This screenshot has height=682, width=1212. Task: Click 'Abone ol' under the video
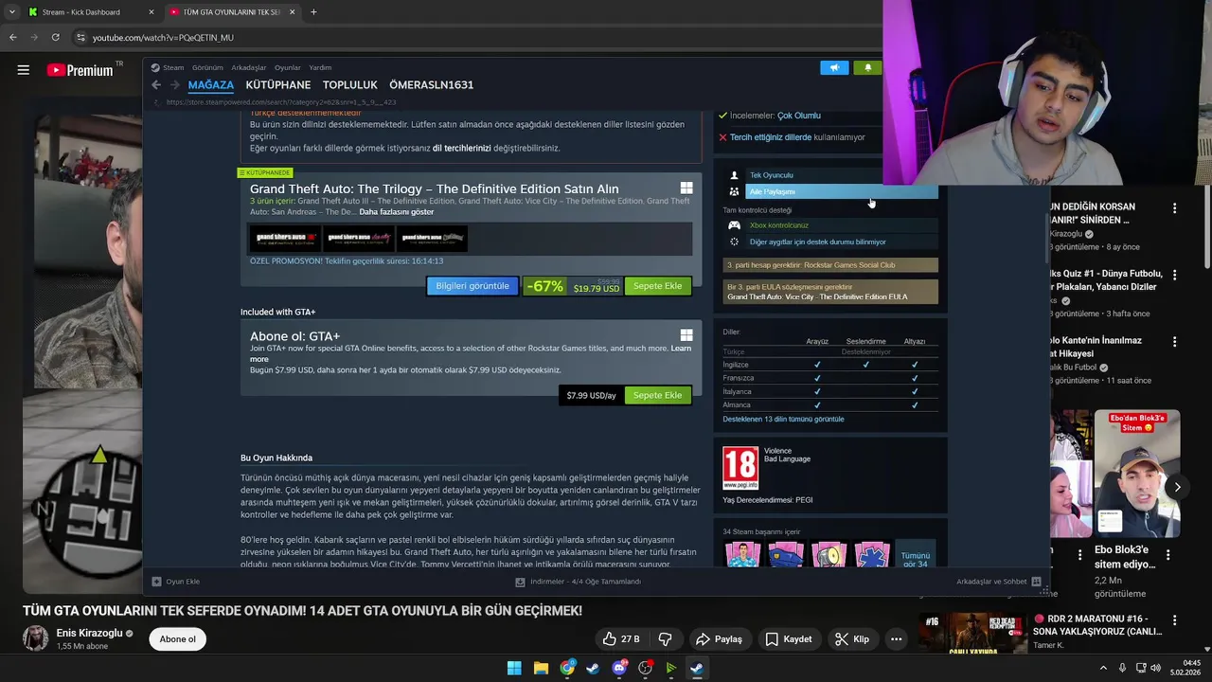coord(178,639)
